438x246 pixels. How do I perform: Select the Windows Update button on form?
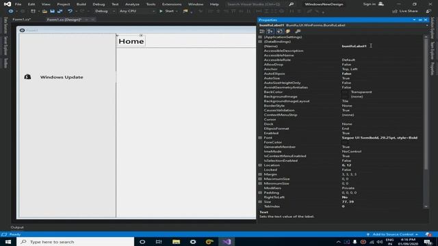67,77
